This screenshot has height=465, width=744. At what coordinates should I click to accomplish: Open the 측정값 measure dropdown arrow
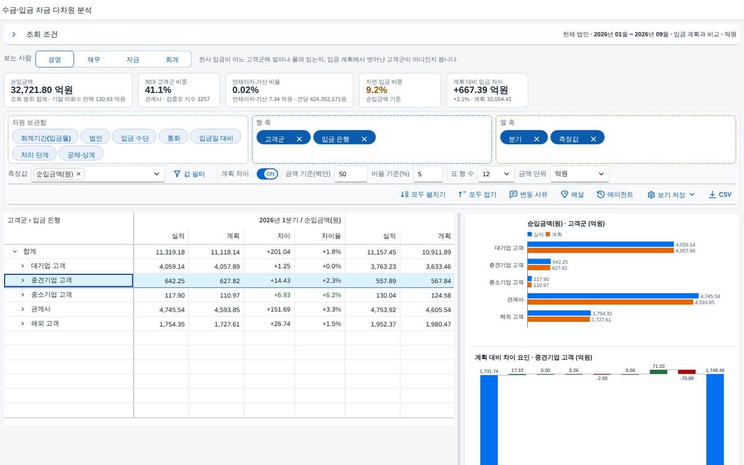coord(156,174)
